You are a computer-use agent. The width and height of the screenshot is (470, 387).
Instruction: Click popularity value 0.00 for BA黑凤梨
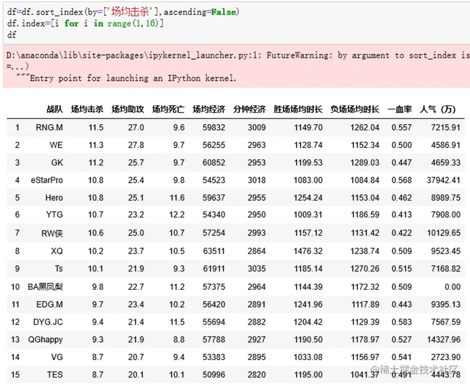coord(452,287)
